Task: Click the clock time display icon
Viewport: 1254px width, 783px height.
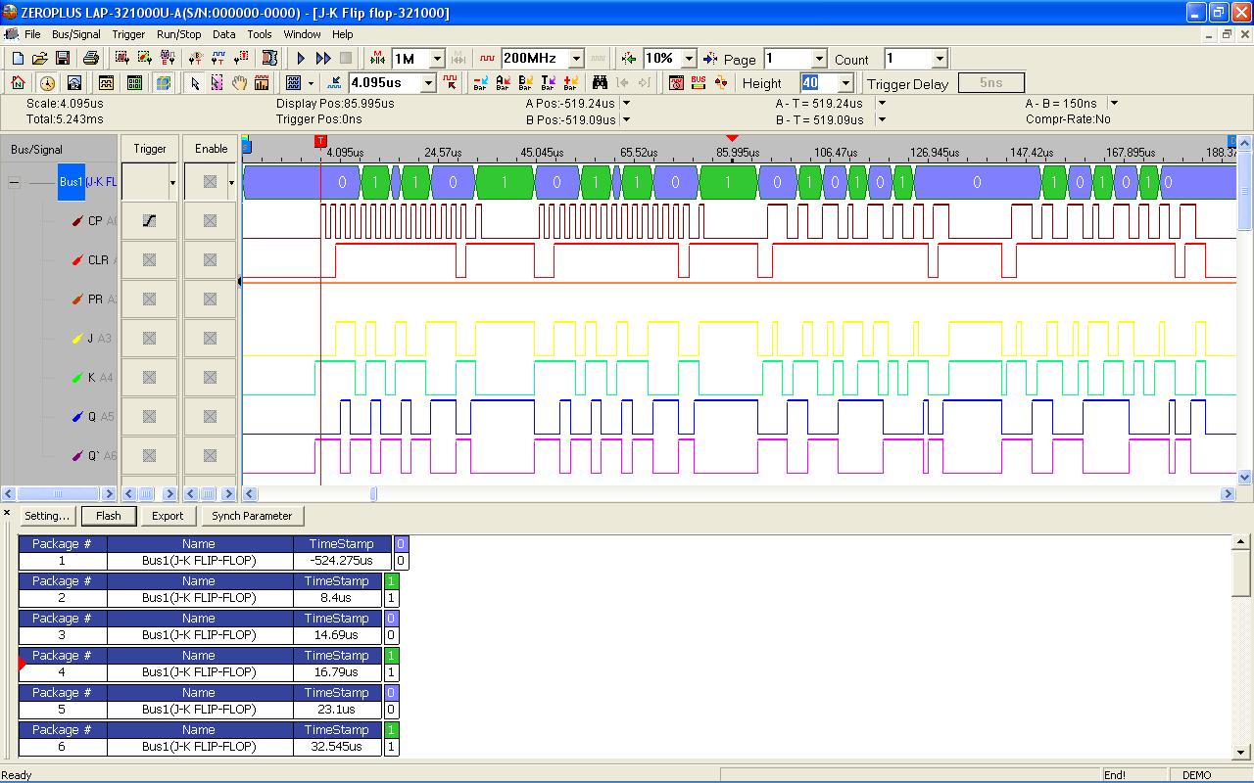Action: (46, 83)
